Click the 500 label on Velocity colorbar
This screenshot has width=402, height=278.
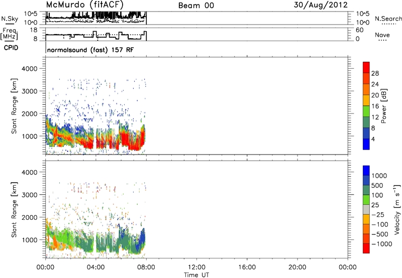pyautogui.click(x=378, y=186)
